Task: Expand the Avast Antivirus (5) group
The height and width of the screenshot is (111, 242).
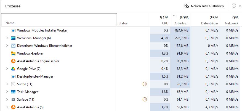Action: pos(7,107)
